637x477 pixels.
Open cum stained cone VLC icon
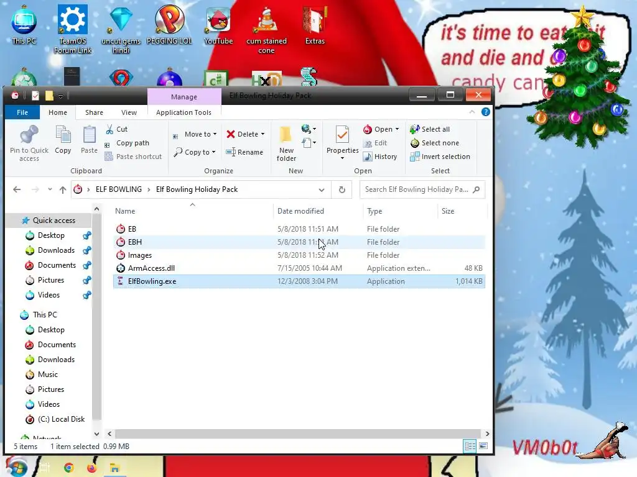click(266, 30)
